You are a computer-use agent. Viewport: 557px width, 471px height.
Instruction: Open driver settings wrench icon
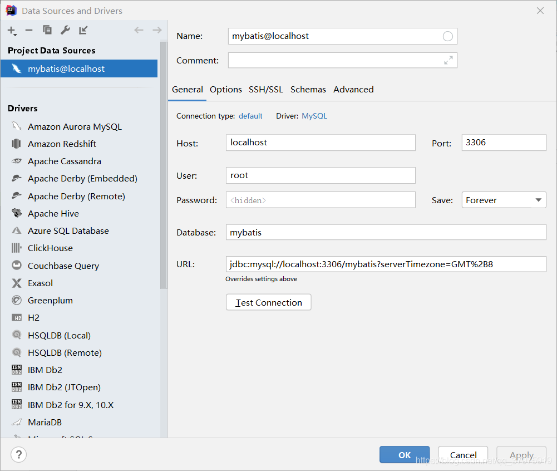[65, 30]
